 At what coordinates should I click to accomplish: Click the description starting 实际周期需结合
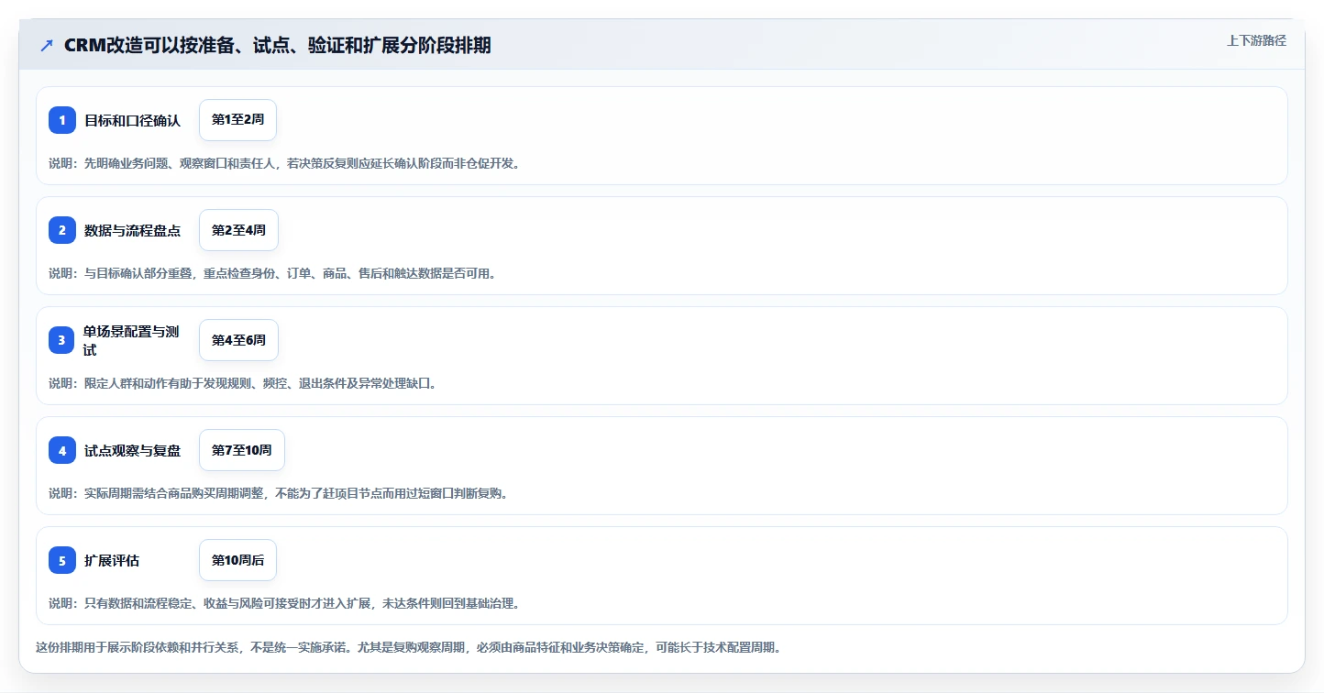(278, 493)
